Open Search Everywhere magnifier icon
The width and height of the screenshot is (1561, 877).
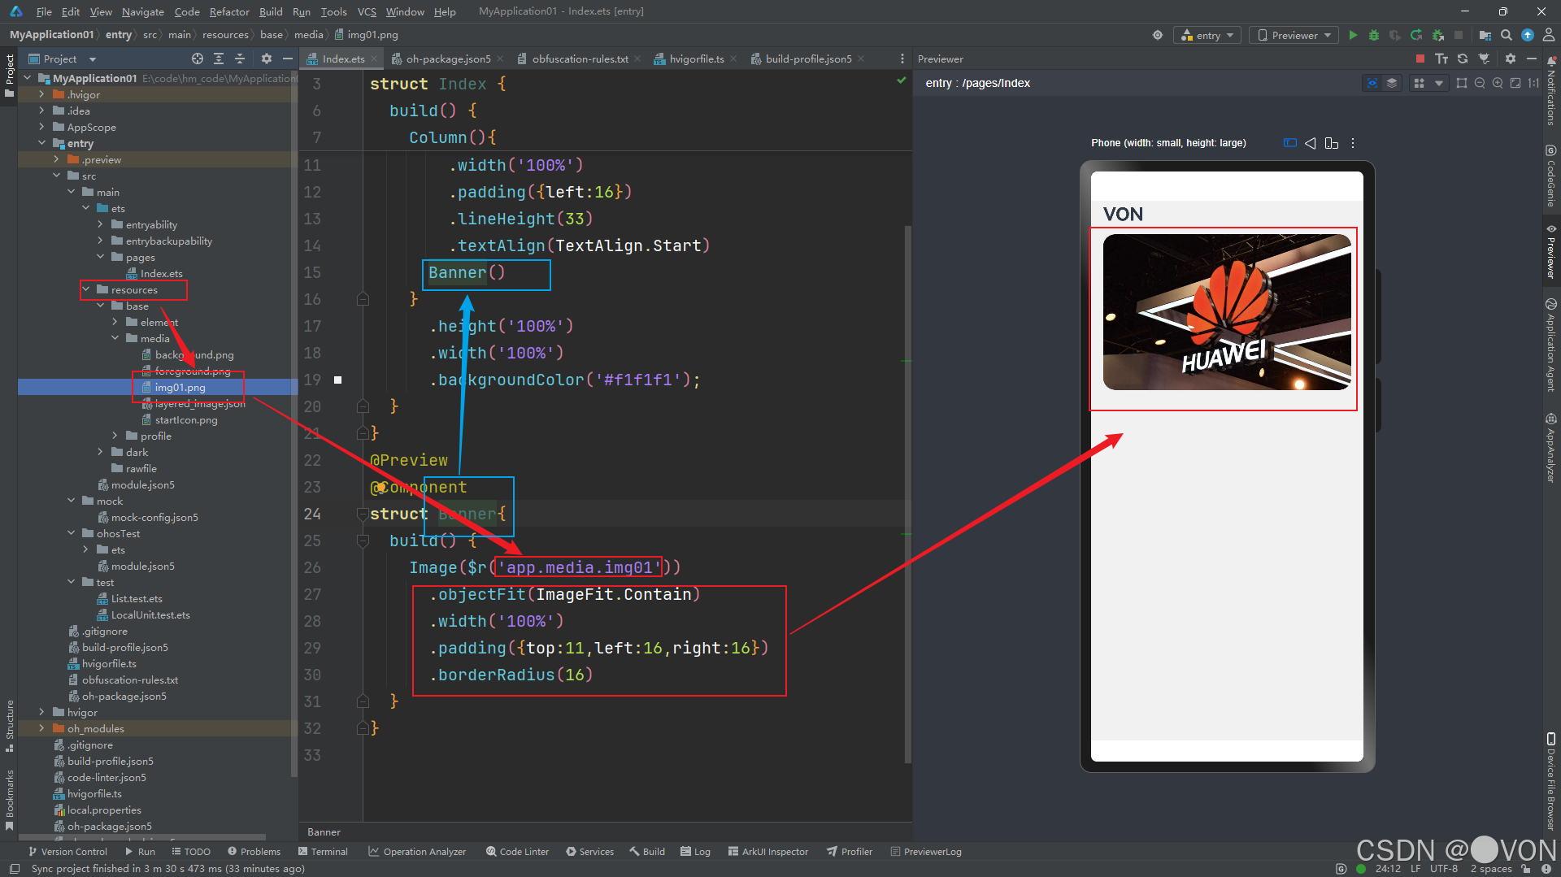1507,35
